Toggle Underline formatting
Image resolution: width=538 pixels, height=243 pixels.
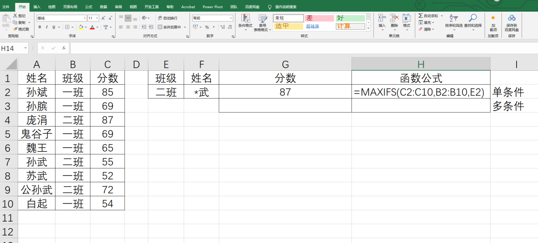[x=53, y=27]
